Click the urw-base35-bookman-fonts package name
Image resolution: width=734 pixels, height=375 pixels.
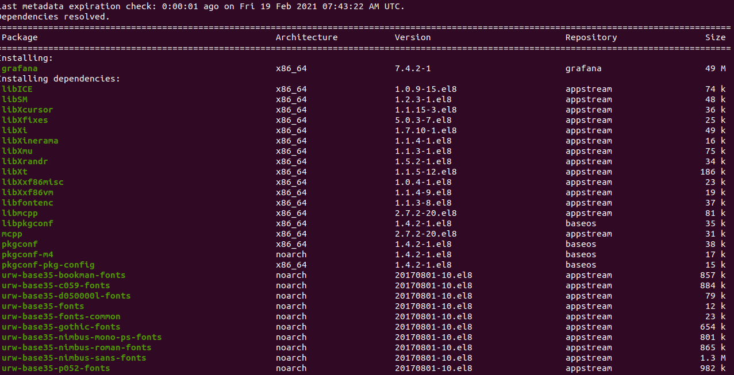tap(63, 275)
